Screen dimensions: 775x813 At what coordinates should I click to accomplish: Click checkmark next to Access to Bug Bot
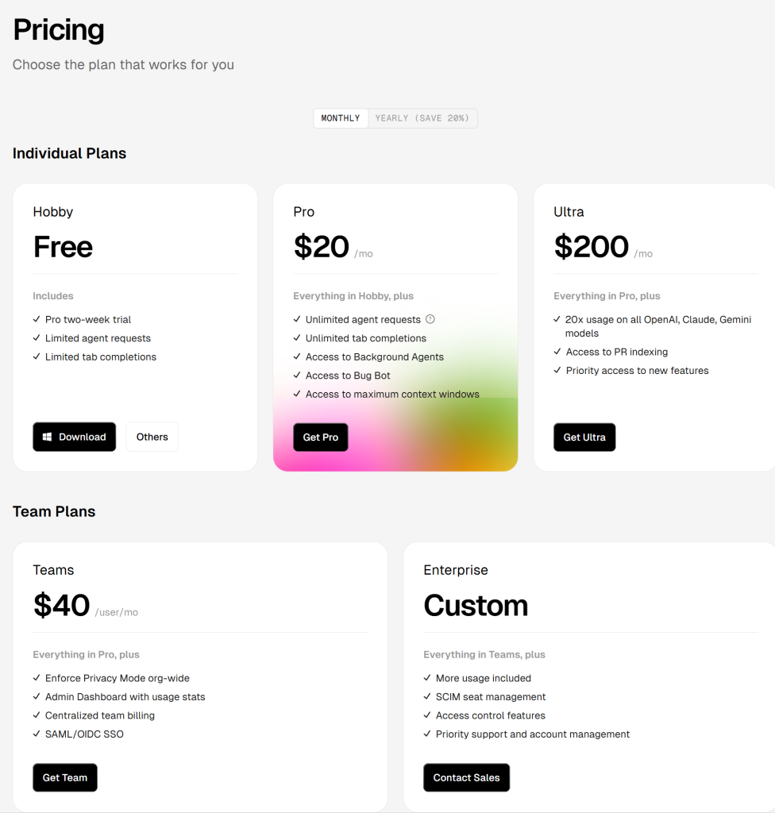pos(298,376)
